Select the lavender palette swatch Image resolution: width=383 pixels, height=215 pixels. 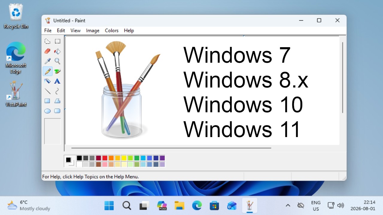tap(162, 164)
